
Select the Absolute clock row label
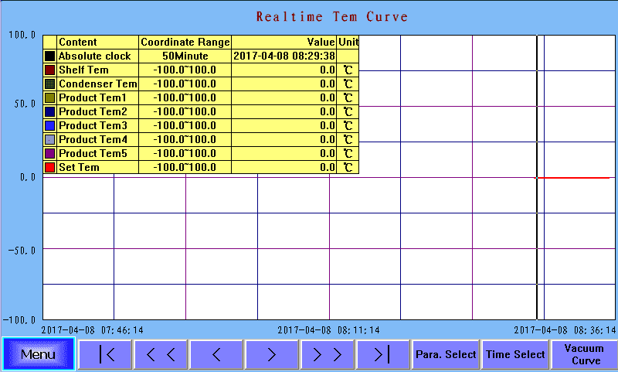95,56
